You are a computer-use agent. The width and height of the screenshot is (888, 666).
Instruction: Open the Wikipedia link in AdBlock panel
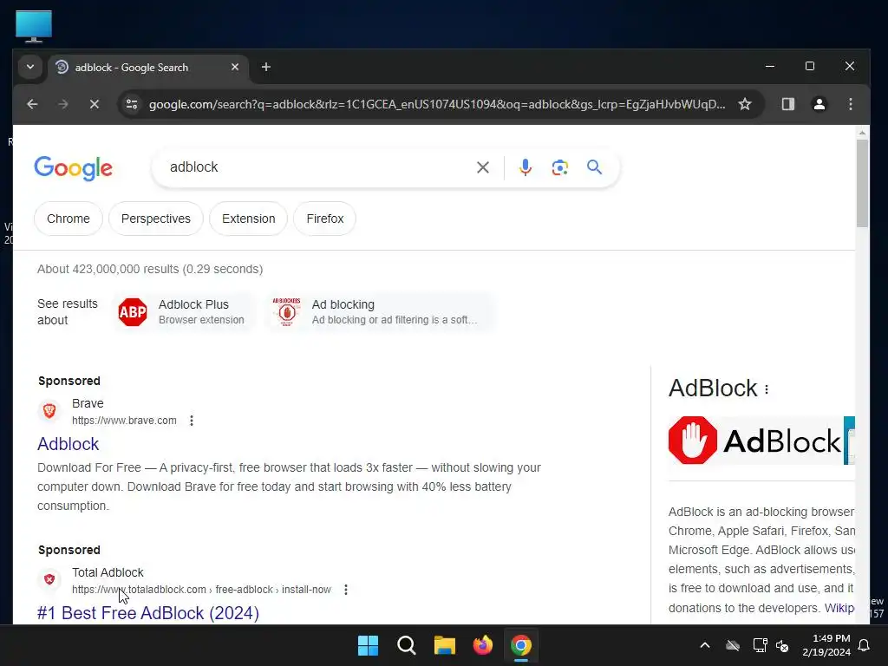coord(839,608)
